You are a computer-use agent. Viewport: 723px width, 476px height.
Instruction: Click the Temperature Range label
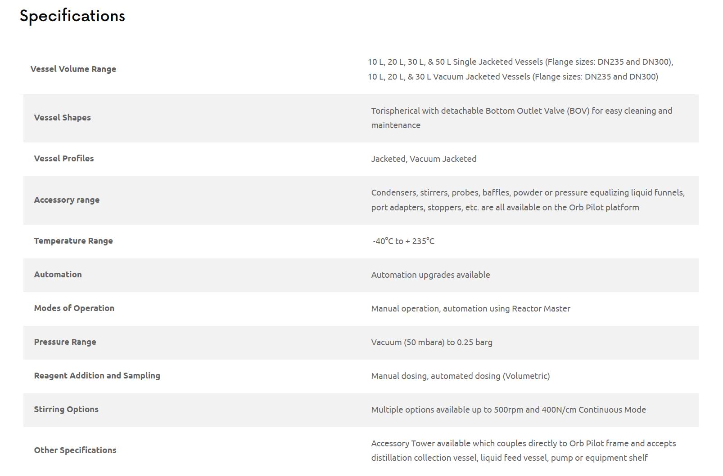pos(73,241)
